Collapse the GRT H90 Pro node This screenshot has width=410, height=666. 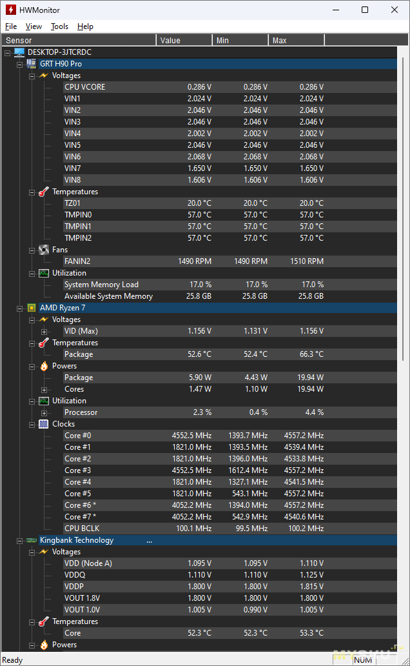[x=19, y=65]
